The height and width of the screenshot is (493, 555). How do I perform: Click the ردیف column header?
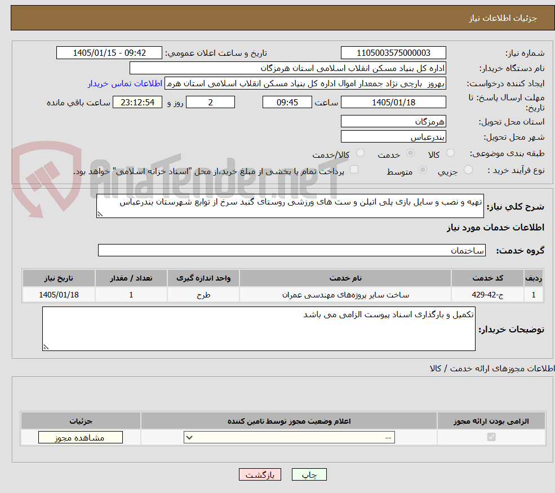(x=534, y=278)
